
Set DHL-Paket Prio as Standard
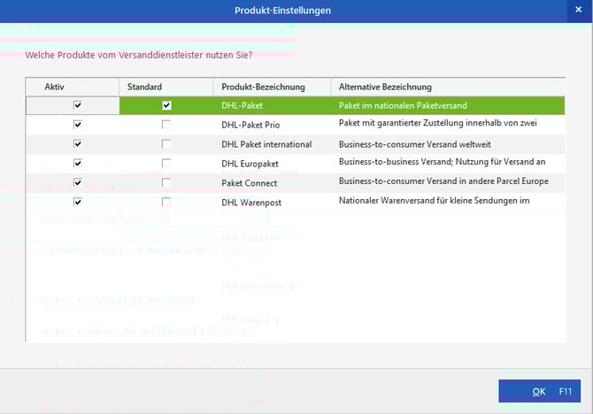coord(166,125)
